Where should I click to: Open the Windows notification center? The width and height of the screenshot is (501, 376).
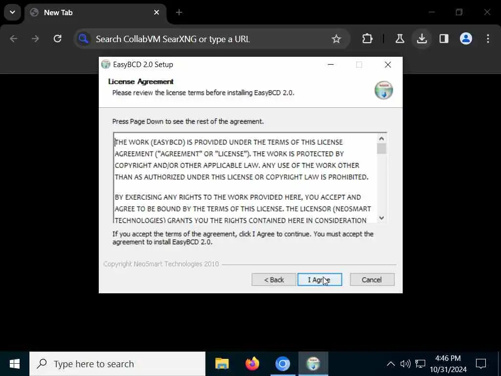click(481, 364)
